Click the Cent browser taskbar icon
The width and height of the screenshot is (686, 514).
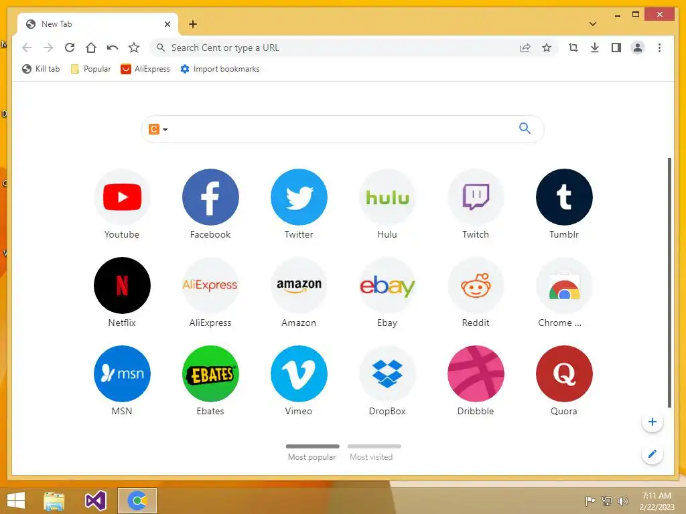(137, 501)
